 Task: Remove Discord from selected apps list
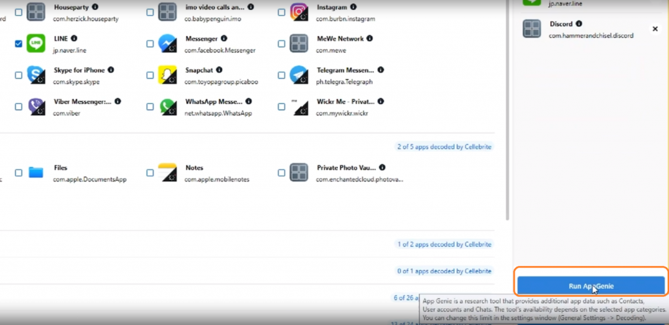[655, 29]
